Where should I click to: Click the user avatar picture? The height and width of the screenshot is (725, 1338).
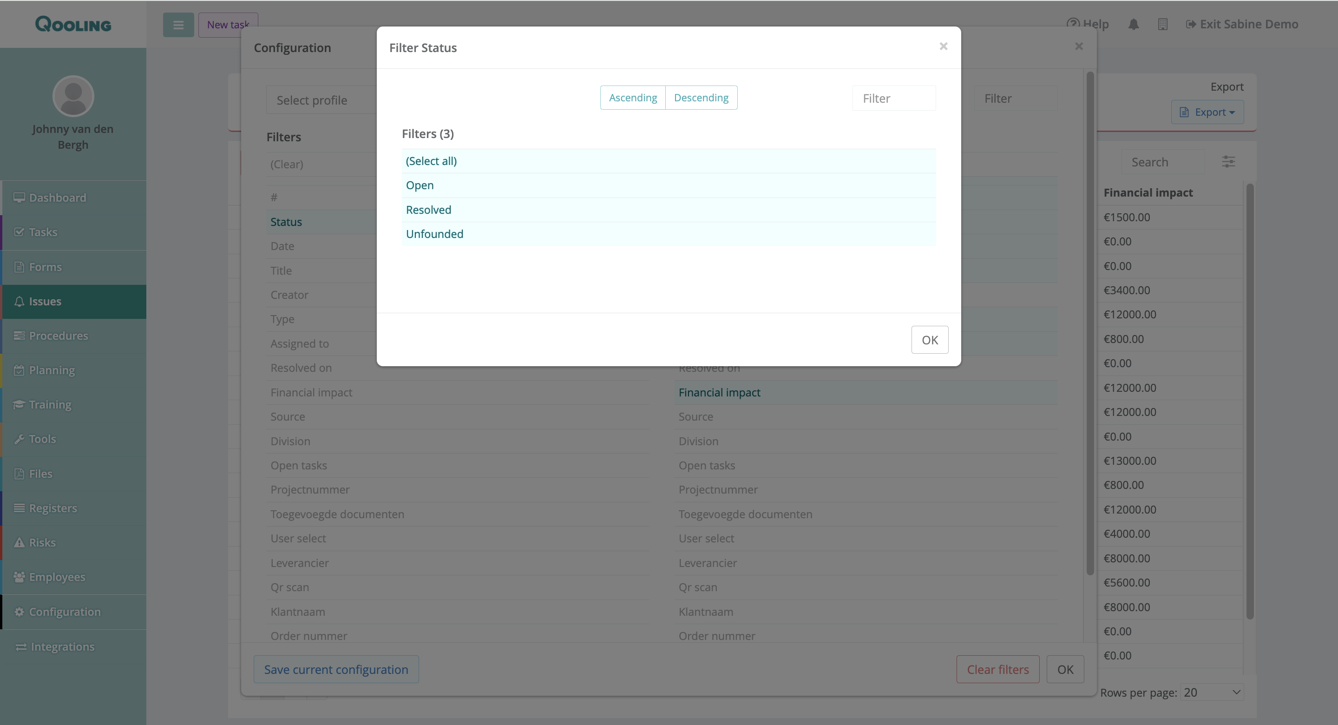[x=73, y=97]
